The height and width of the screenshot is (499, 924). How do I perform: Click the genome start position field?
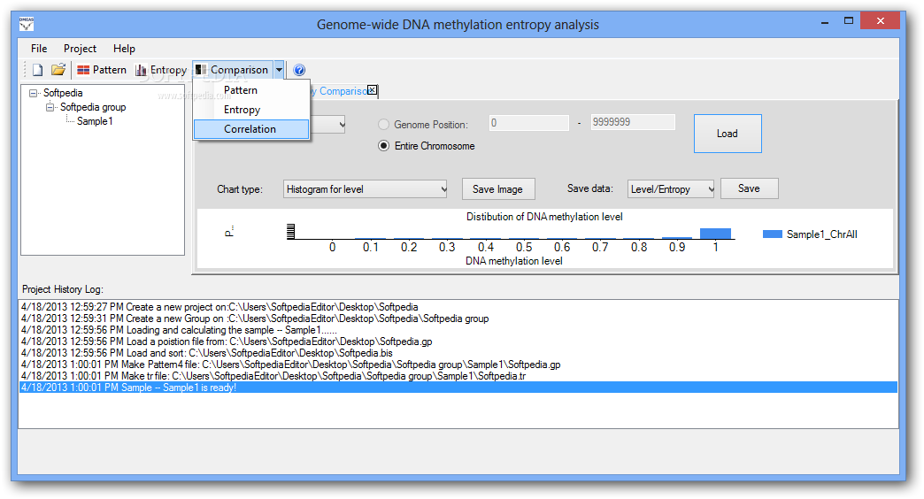coord(528,123)
